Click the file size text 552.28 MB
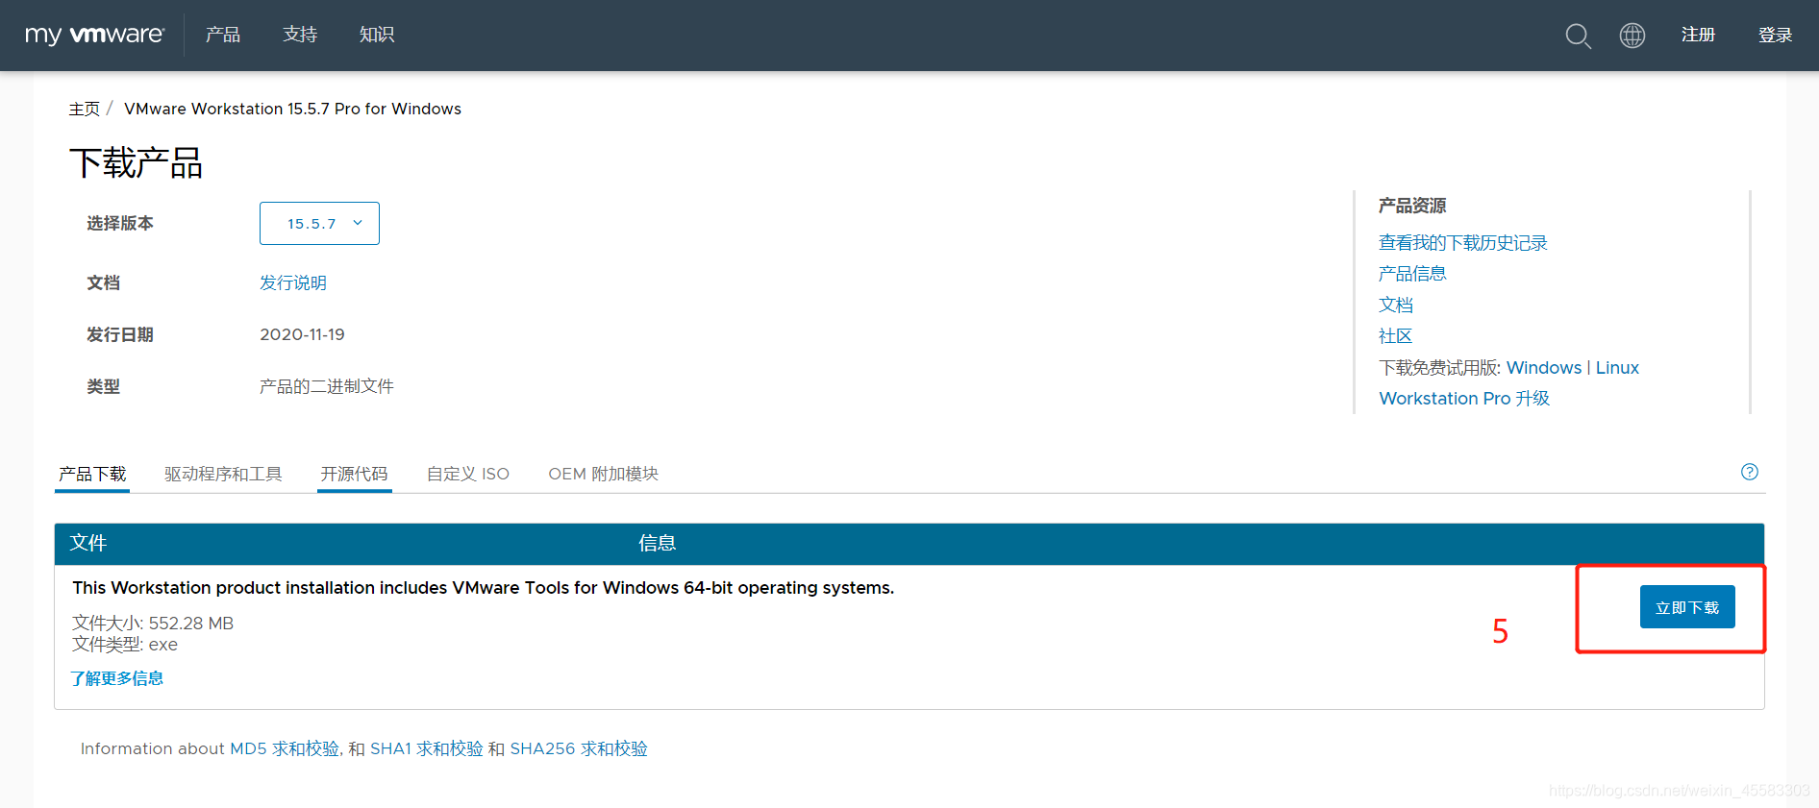This screenshot has width=1819, height=808. tap(191, 623)
